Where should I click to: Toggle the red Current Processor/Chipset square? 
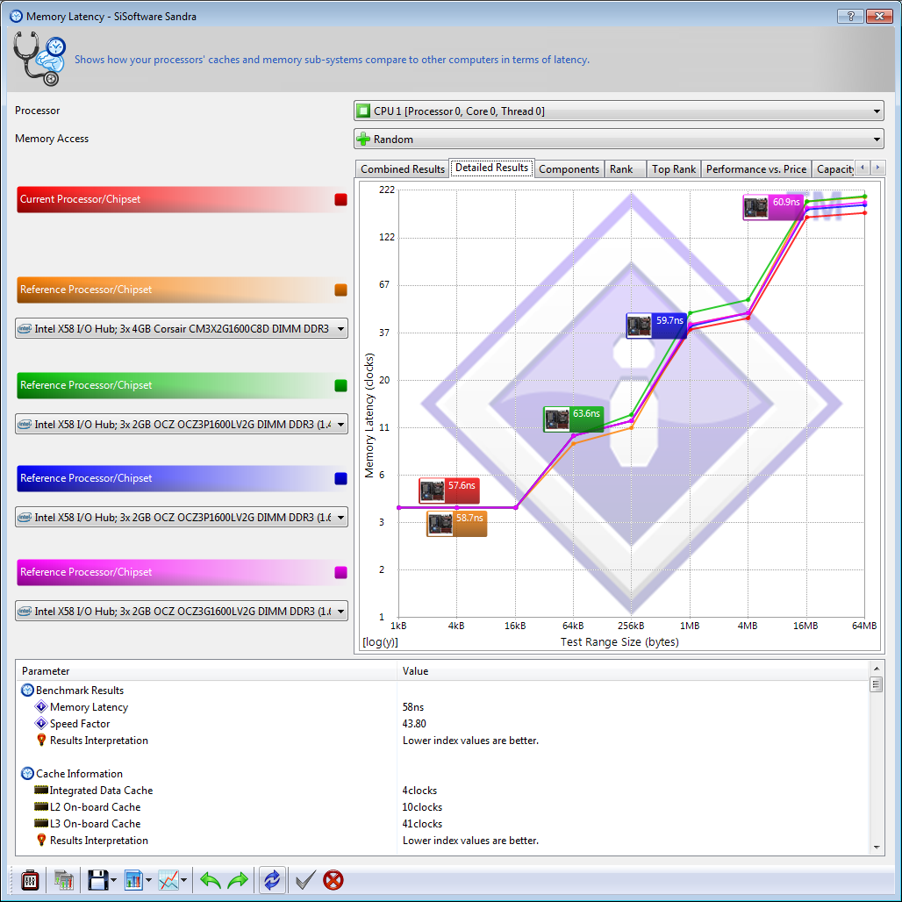340,200
